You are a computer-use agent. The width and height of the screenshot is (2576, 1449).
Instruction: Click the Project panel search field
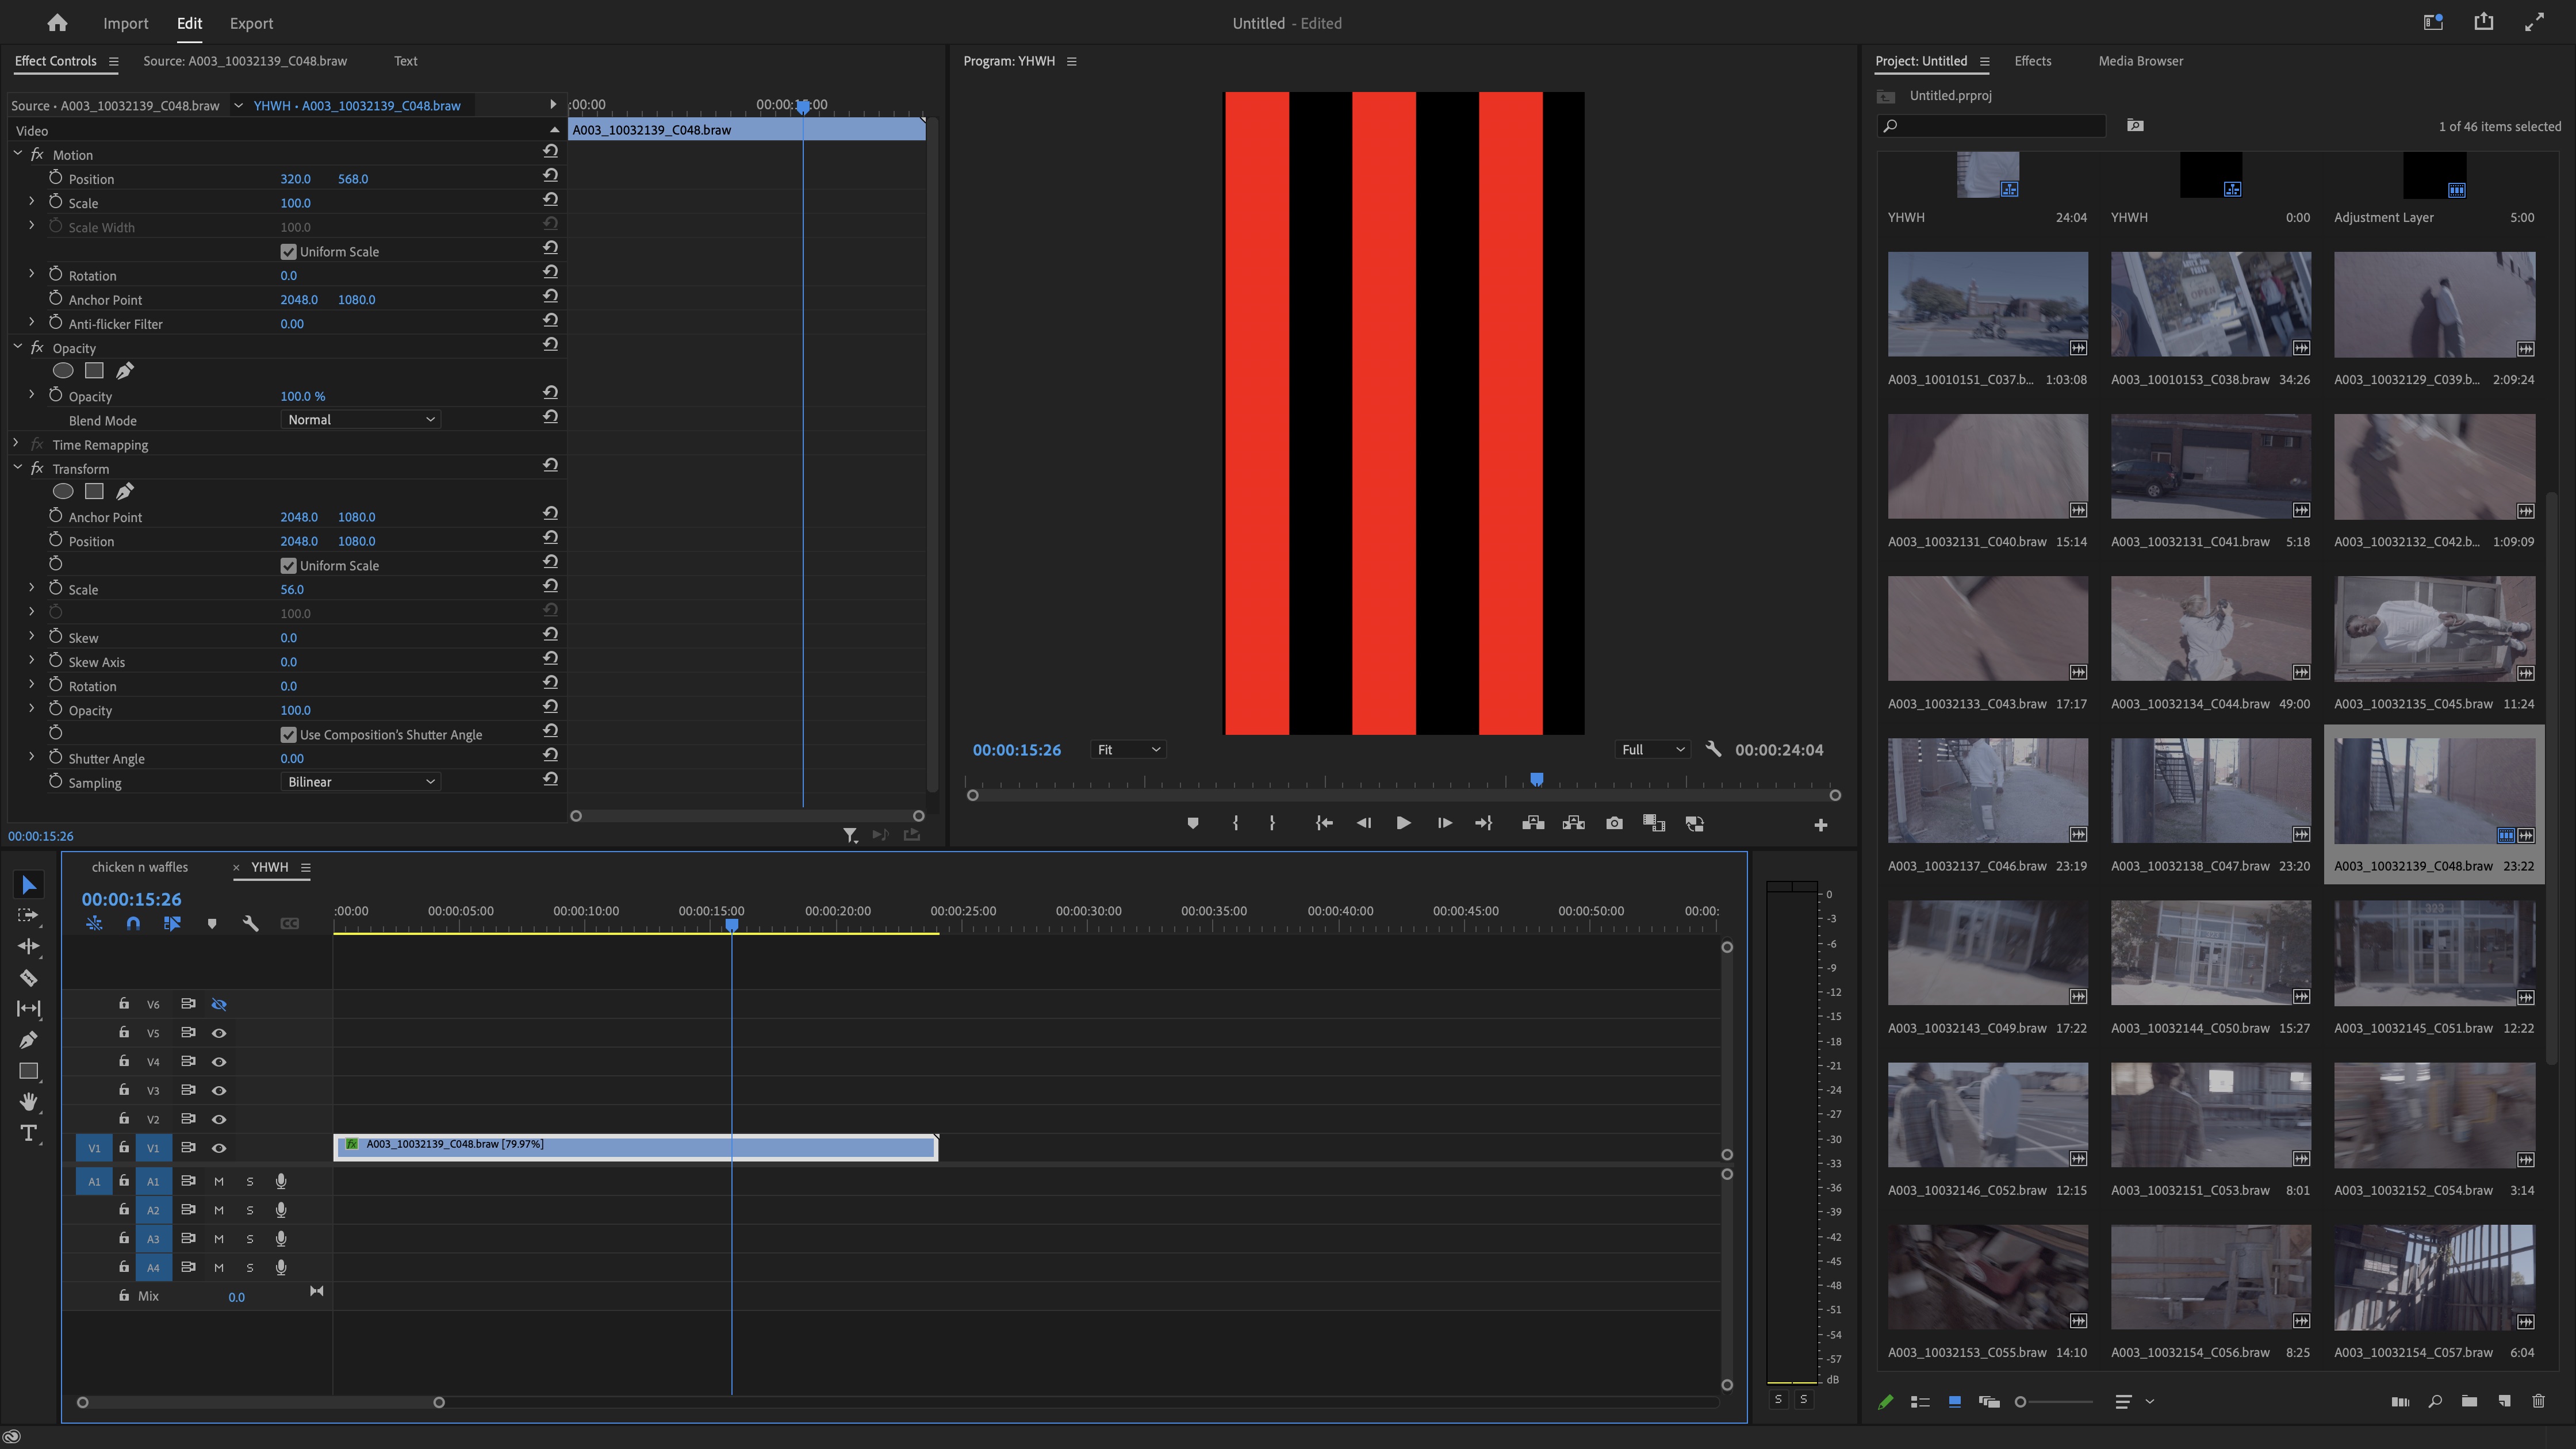(x=1992, y=126)
